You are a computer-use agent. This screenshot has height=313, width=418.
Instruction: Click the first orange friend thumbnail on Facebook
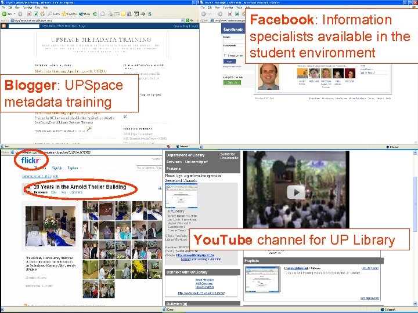[x=302, y=73]
